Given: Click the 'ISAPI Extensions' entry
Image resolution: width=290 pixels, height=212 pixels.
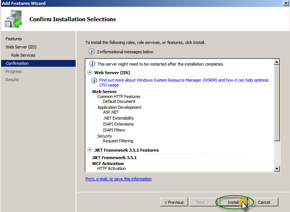Looking at the screenshot, I should (x=118, y=124).
